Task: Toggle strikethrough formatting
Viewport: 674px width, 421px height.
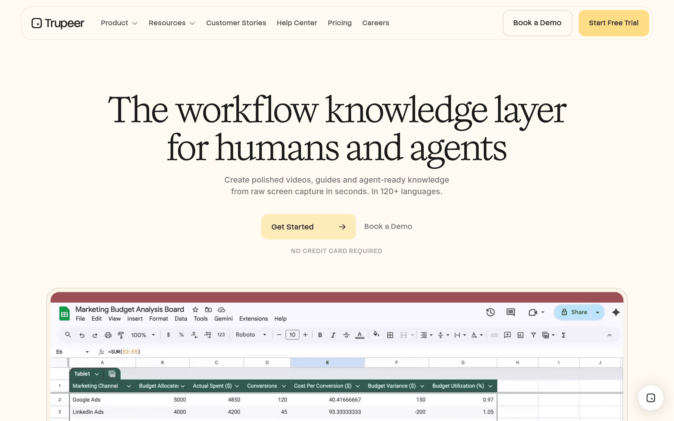Action: click(x=346, y=335)
